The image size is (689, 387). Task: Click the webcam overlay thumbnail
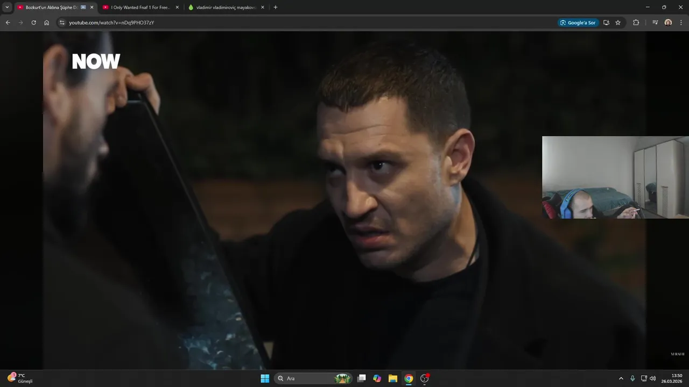click(x=615, y=177)
